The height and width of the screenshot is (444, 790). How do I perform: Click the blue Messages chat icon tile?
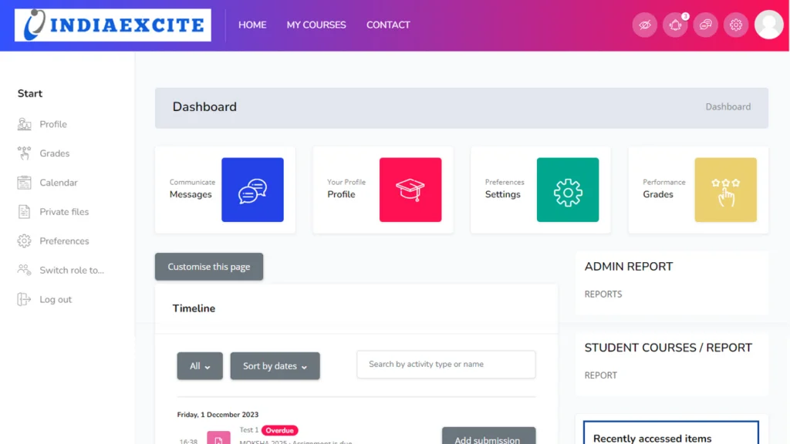(252, 190)
